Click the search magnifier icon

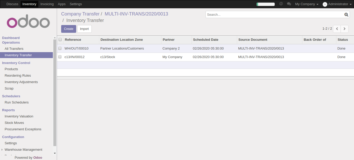(346, 15)
